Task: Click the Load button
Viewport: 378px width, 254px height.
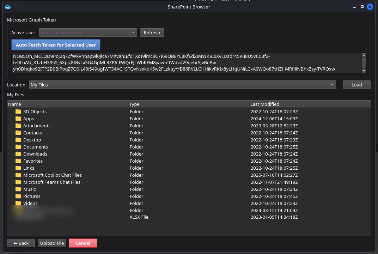Action: [x=356, y=85]
